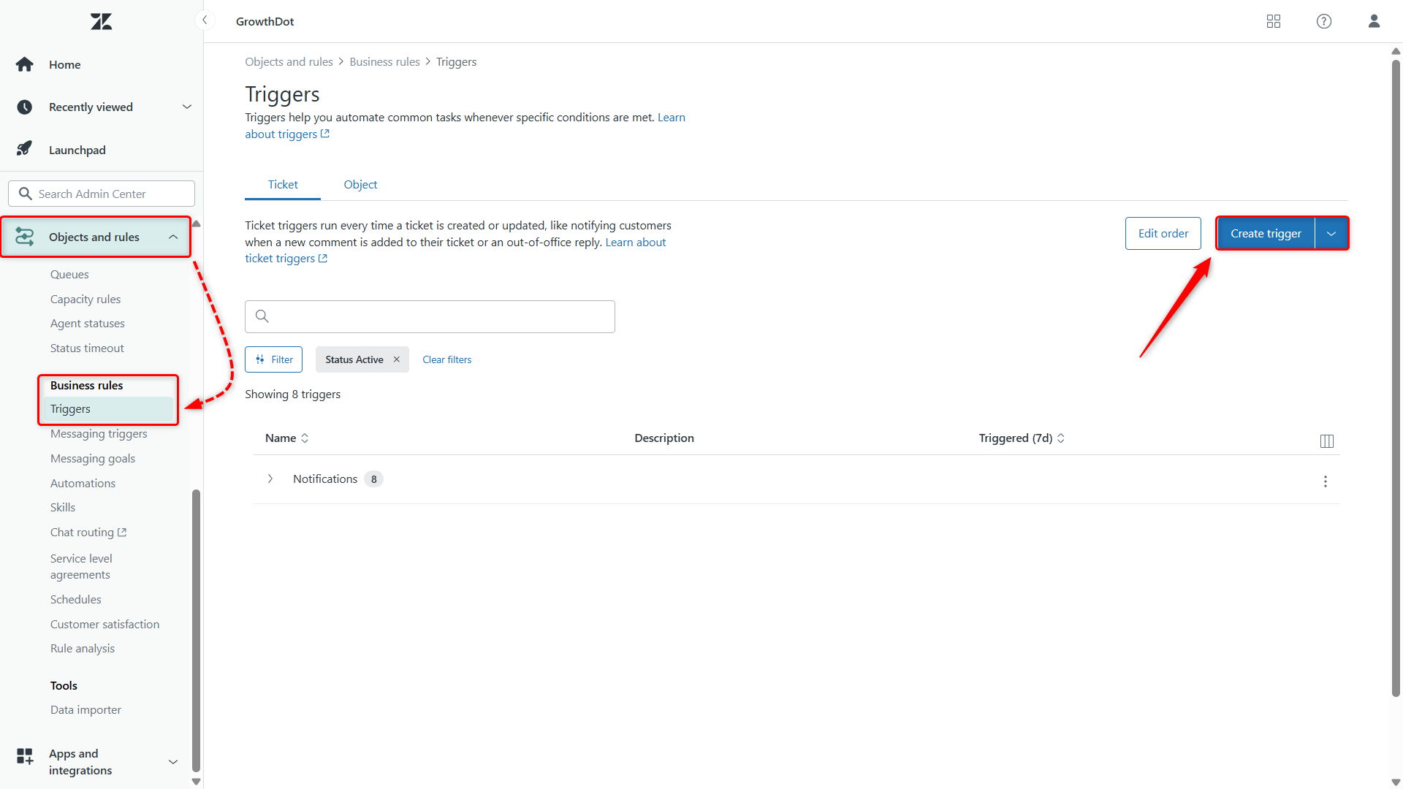Toggle sorting on the Triggered (7d) column
The height and width of the screenshot is (789, 1403).
click(x=1062, y=438)
